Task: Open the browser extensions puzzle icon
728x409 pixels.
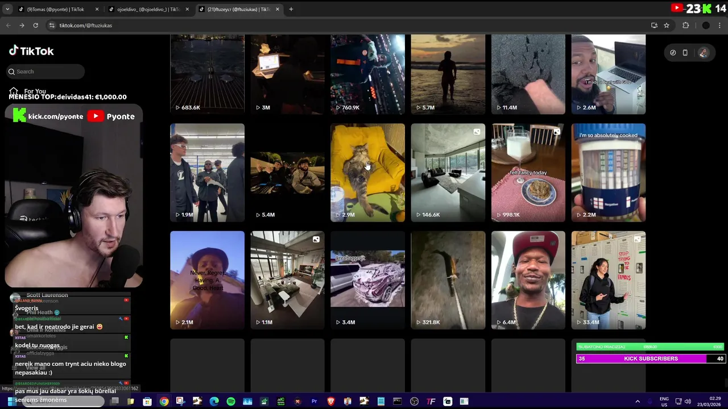Action: 685,25
